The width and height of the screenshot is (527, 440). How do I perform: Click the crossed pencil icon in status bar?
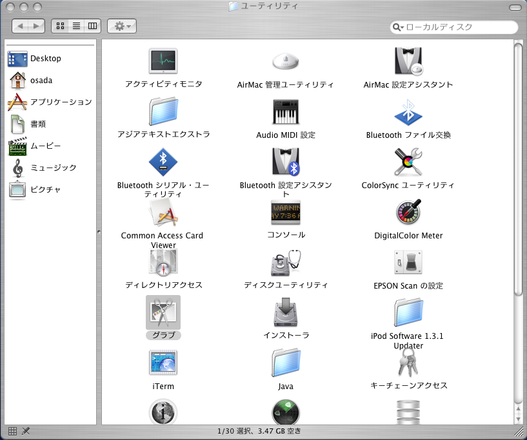tap(26, 431)
